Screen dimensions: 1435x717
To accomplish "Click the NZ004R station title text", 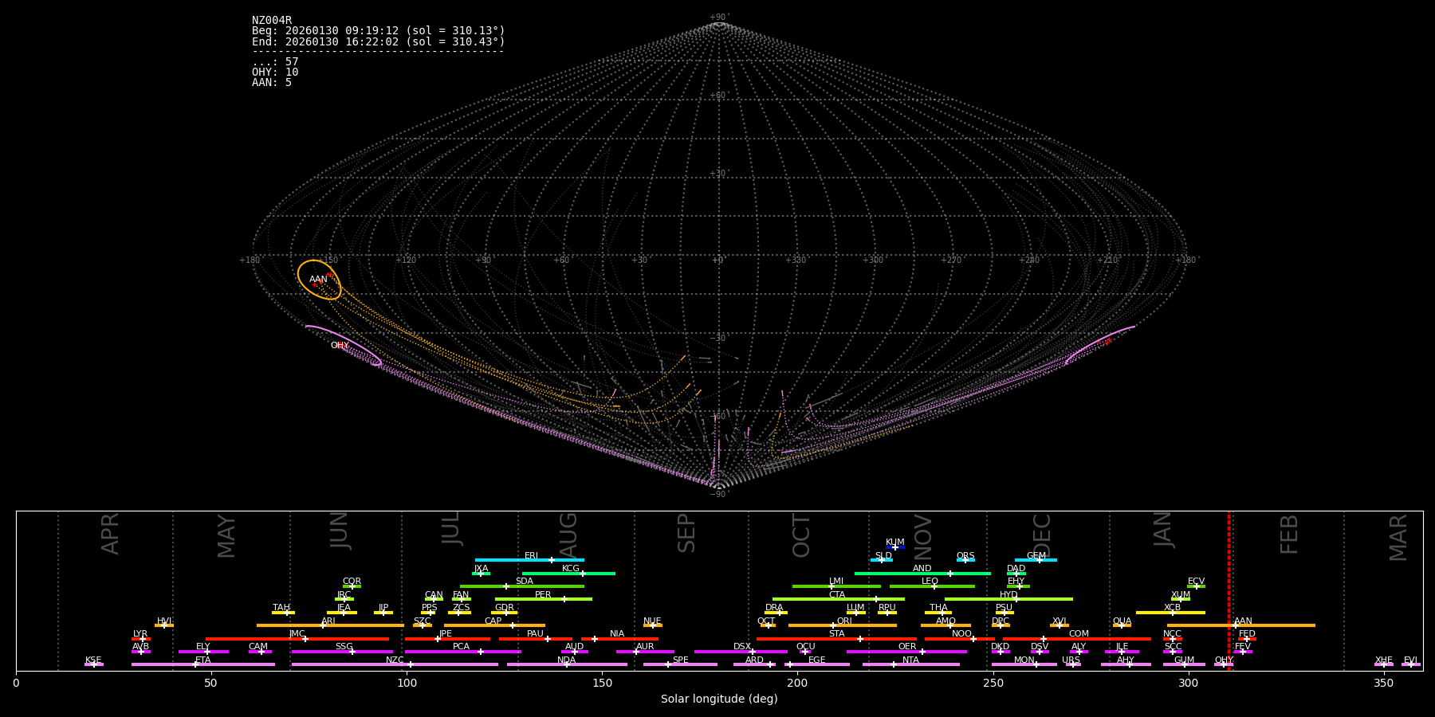I will (272, 21).
